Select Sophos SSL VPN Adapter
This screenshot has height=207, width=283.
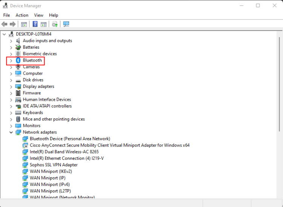[54, 165]
